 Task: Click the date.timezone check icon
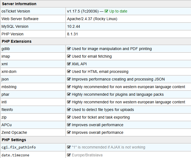(69, 155)
